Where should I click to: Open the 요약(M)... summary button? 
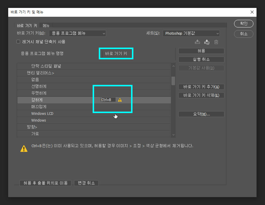(x=201, y=114)
